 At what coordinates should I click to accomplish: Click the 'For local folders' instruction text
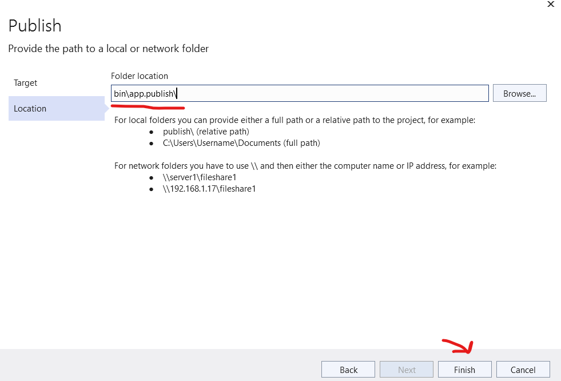[x=295, y=120]
